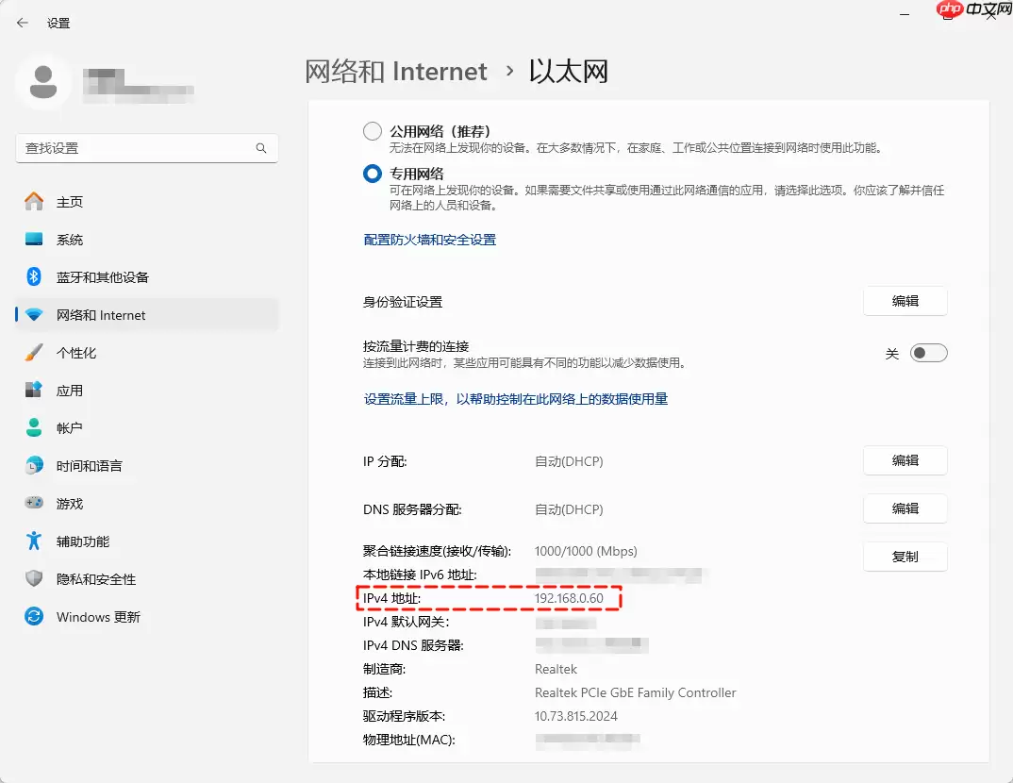Open 配置防火墙和安全设置 link
Screen dimensions: 1013x783
429,240
